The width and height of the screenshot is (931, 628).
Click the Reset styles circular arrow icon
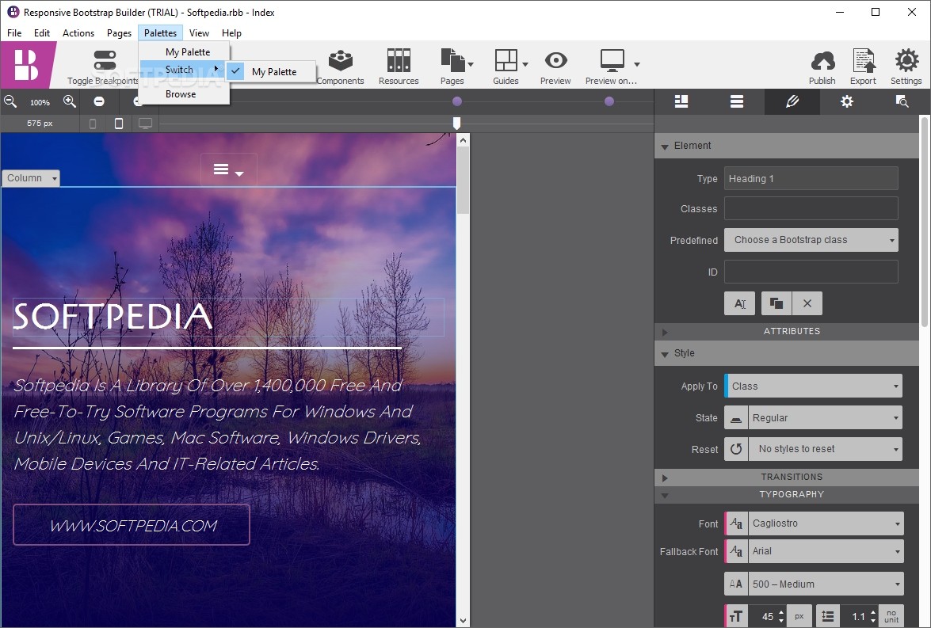(x=735, y=449)
